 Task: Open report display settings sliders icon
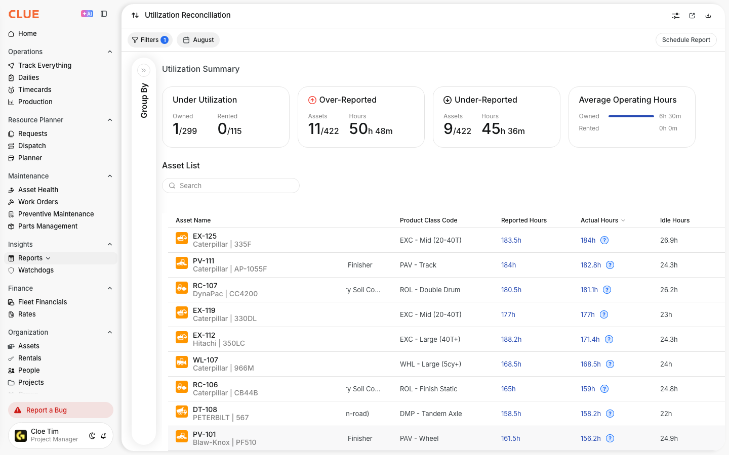(676, 16)
